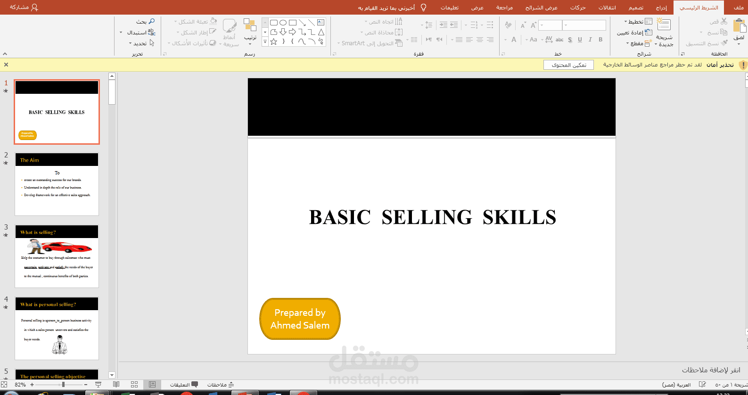
Task: Close the security warning bar
Action: pyautogui.click(x=6, y=65)
